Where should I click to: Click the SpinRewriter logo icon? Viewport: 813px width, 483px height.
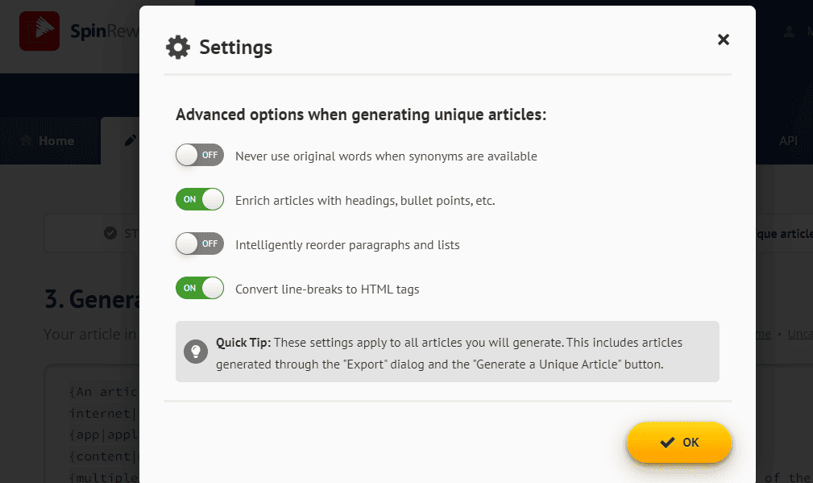pyautogui.click(x=39, y=31)
